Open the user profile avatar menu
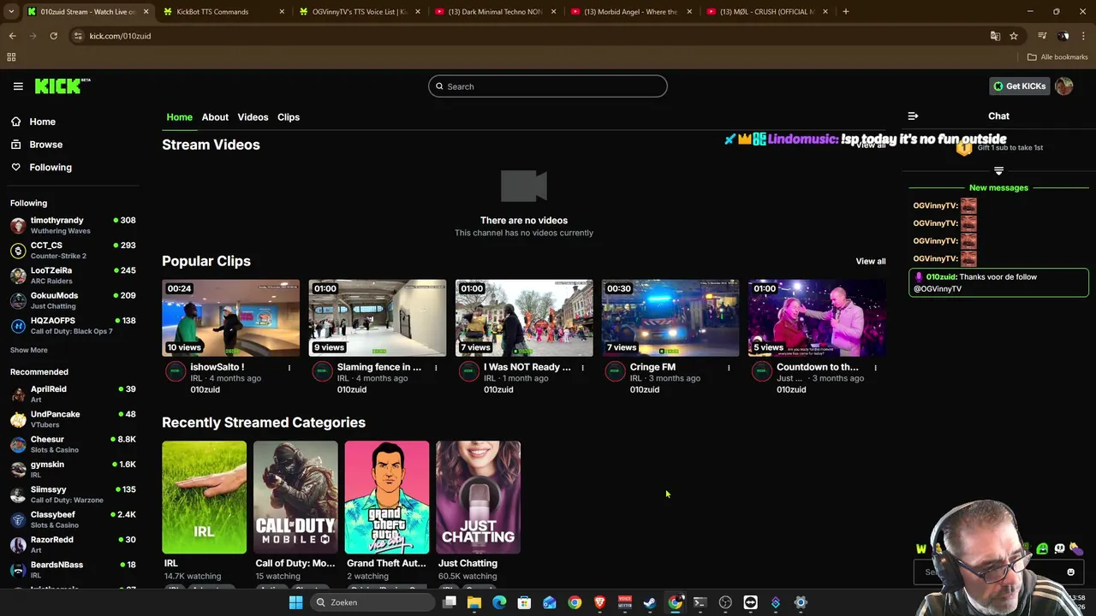The image size is (1096, 616). [1064, 86]
